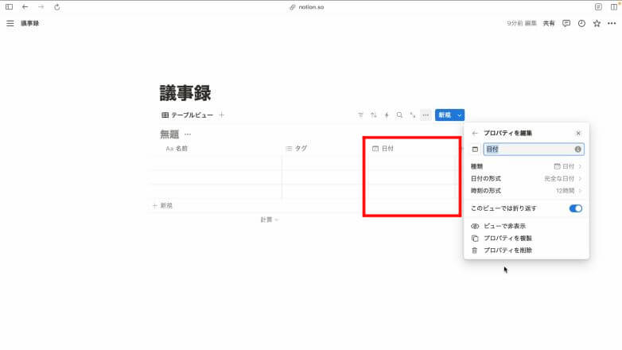Open page comments icon
The image size is (622, 350).
pos(566,23)
